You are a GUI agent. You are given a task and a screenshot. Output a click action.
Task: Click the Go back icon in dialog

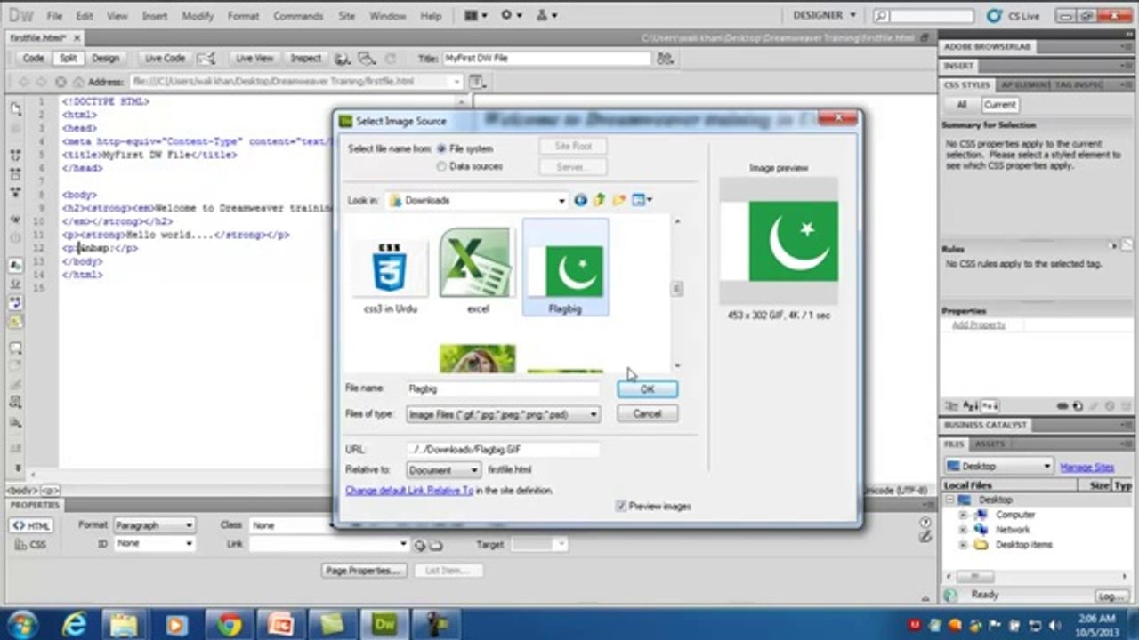coord(580,200)
